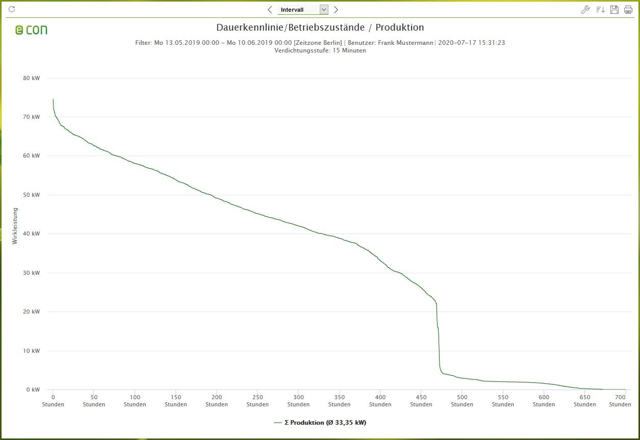The image size is (640, 440).
Task: Click the e-con company logo
Action: tap(30, 30)
